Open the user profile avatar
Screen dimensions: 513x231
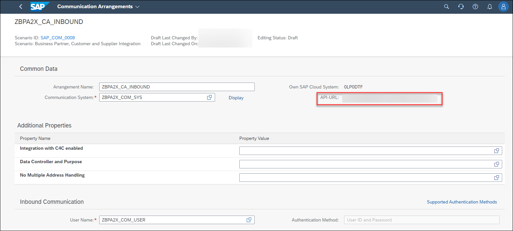click(504, 7)
